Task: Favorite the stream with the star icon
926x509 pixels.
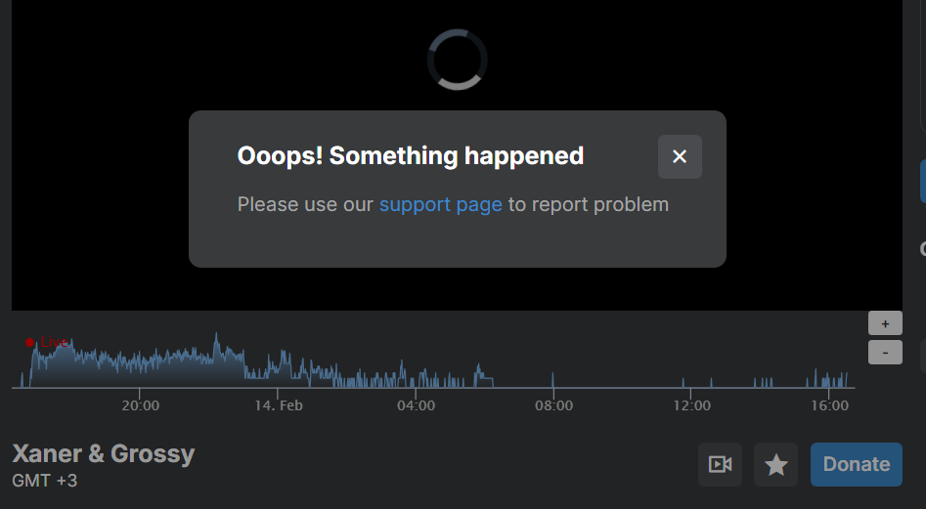Action: (x=776, y=464)
